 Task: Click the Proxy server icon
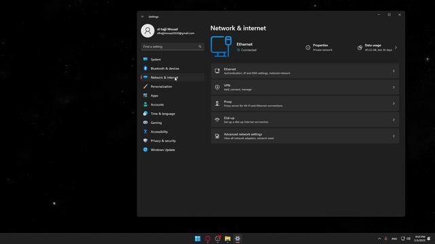[x=217, y=104]
